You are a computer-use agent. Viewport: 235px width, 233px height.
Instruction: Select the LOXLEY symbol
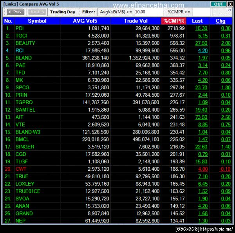pyautogui.click(x=25, y=184)
